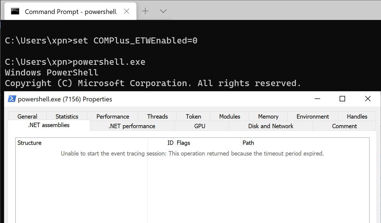This screenshot has width=381, height=223.
Task: Switch to the Handles tab
Action: point(357,117)
